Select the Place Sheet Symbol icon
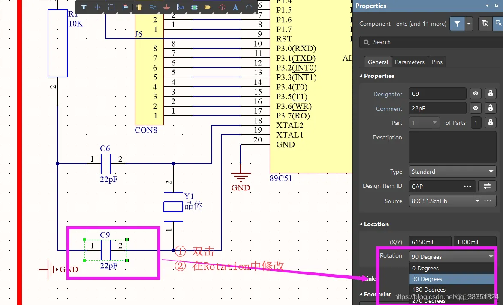The height and width of the screenshot is (305, 503). 194,7
